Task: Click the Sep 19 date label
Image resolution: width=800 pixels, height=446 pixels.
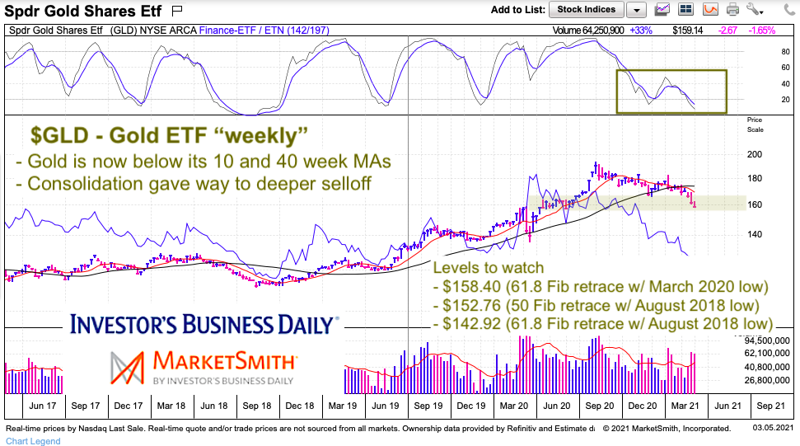Action: [x=428, y=406]
